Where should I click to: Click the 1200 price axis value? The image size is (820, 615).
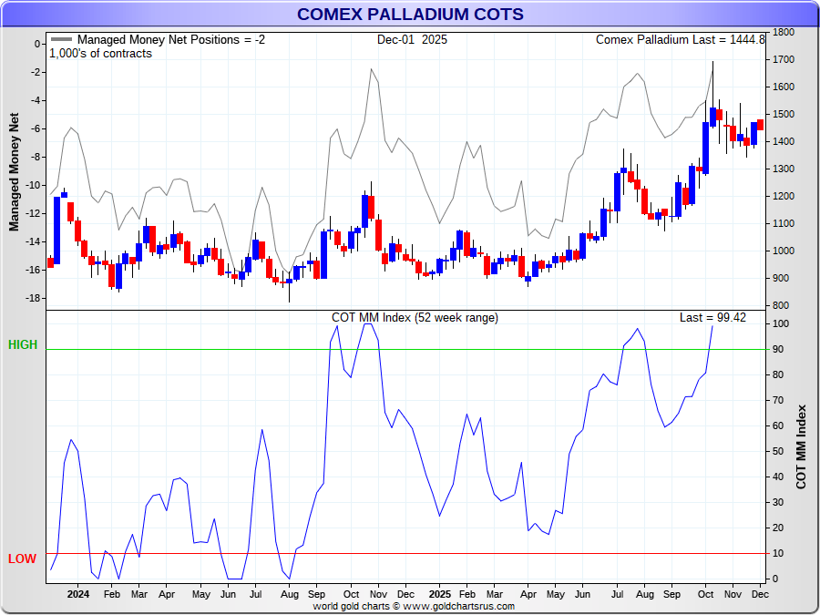click(x=784, y=196)
